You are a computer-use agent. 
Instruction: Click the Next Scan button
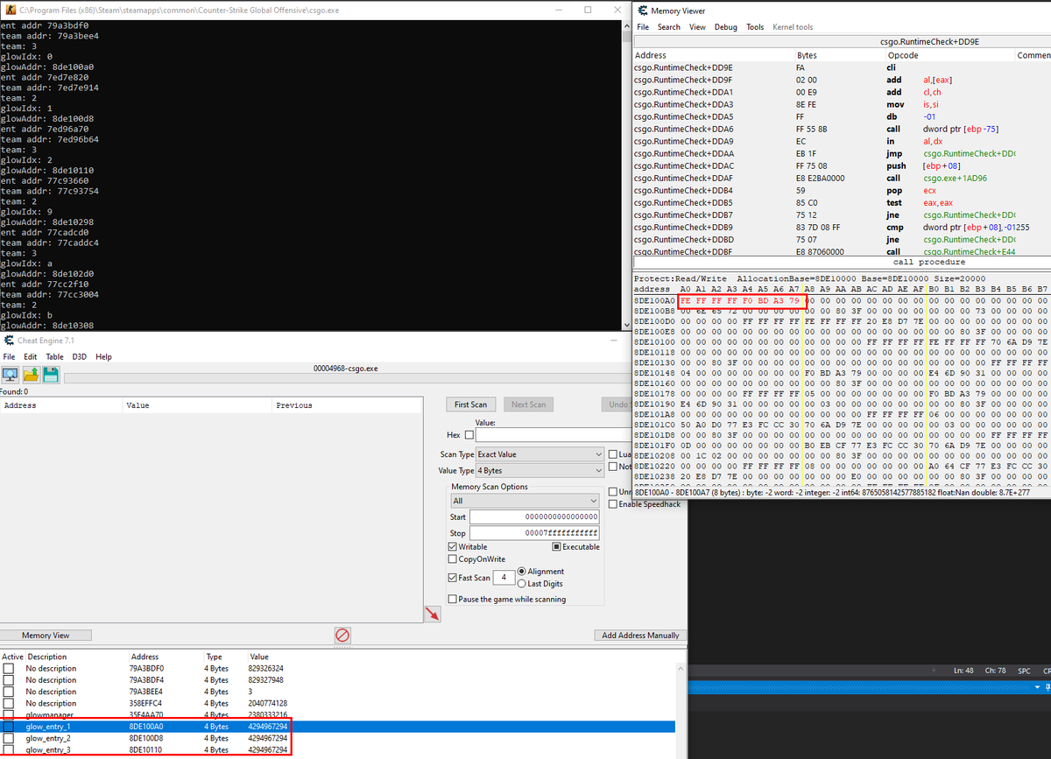tap(528, 404)
